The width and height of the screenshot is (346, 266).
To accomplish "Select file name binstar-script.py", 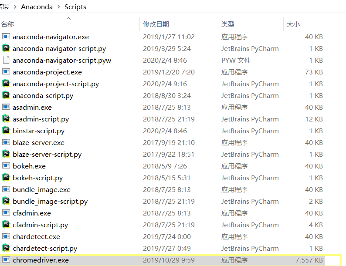I will 39,131.
